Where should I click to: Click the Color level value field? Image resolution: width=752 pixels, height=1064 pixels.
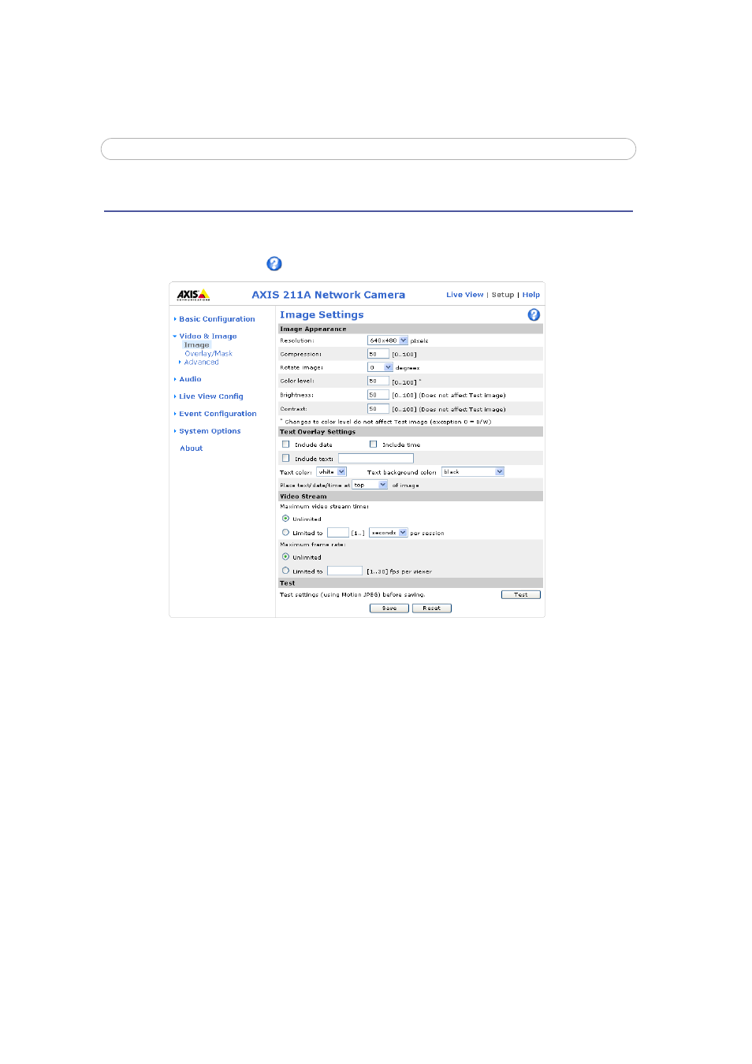(378, 381)
